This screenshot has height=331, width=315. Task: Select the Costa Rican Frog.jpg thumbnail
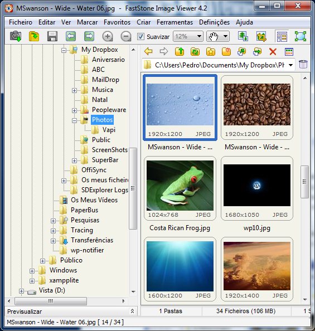(x=180, y=188)
